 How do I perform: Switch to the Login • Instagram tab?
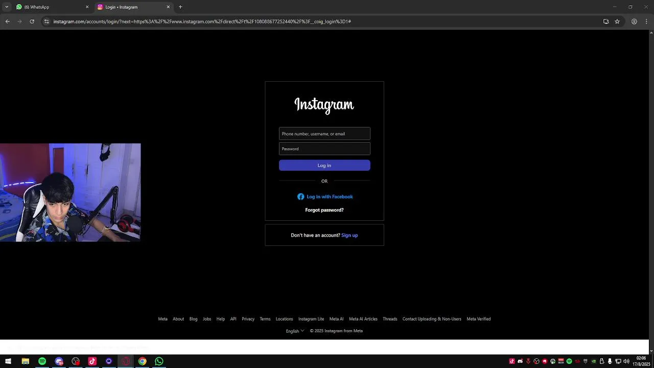click(x=133, y=7)
